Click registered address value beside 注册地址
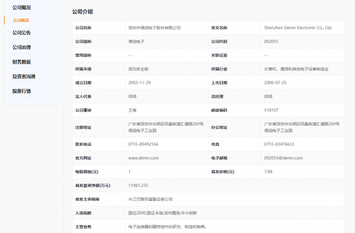The image size is (355, 233). point(166,127)
